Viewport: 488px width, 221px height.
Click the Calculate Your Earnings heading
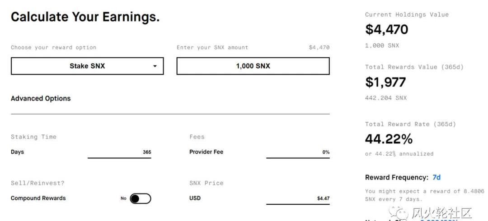(x=85, y=17)
